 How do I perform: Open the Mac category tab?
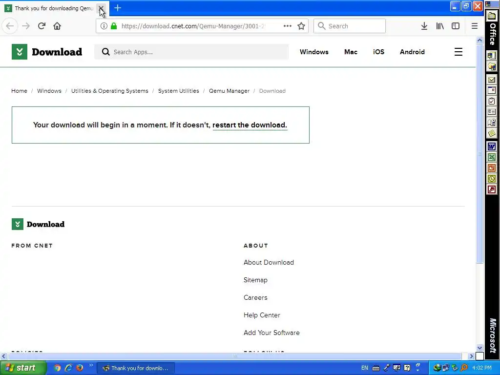351,52
